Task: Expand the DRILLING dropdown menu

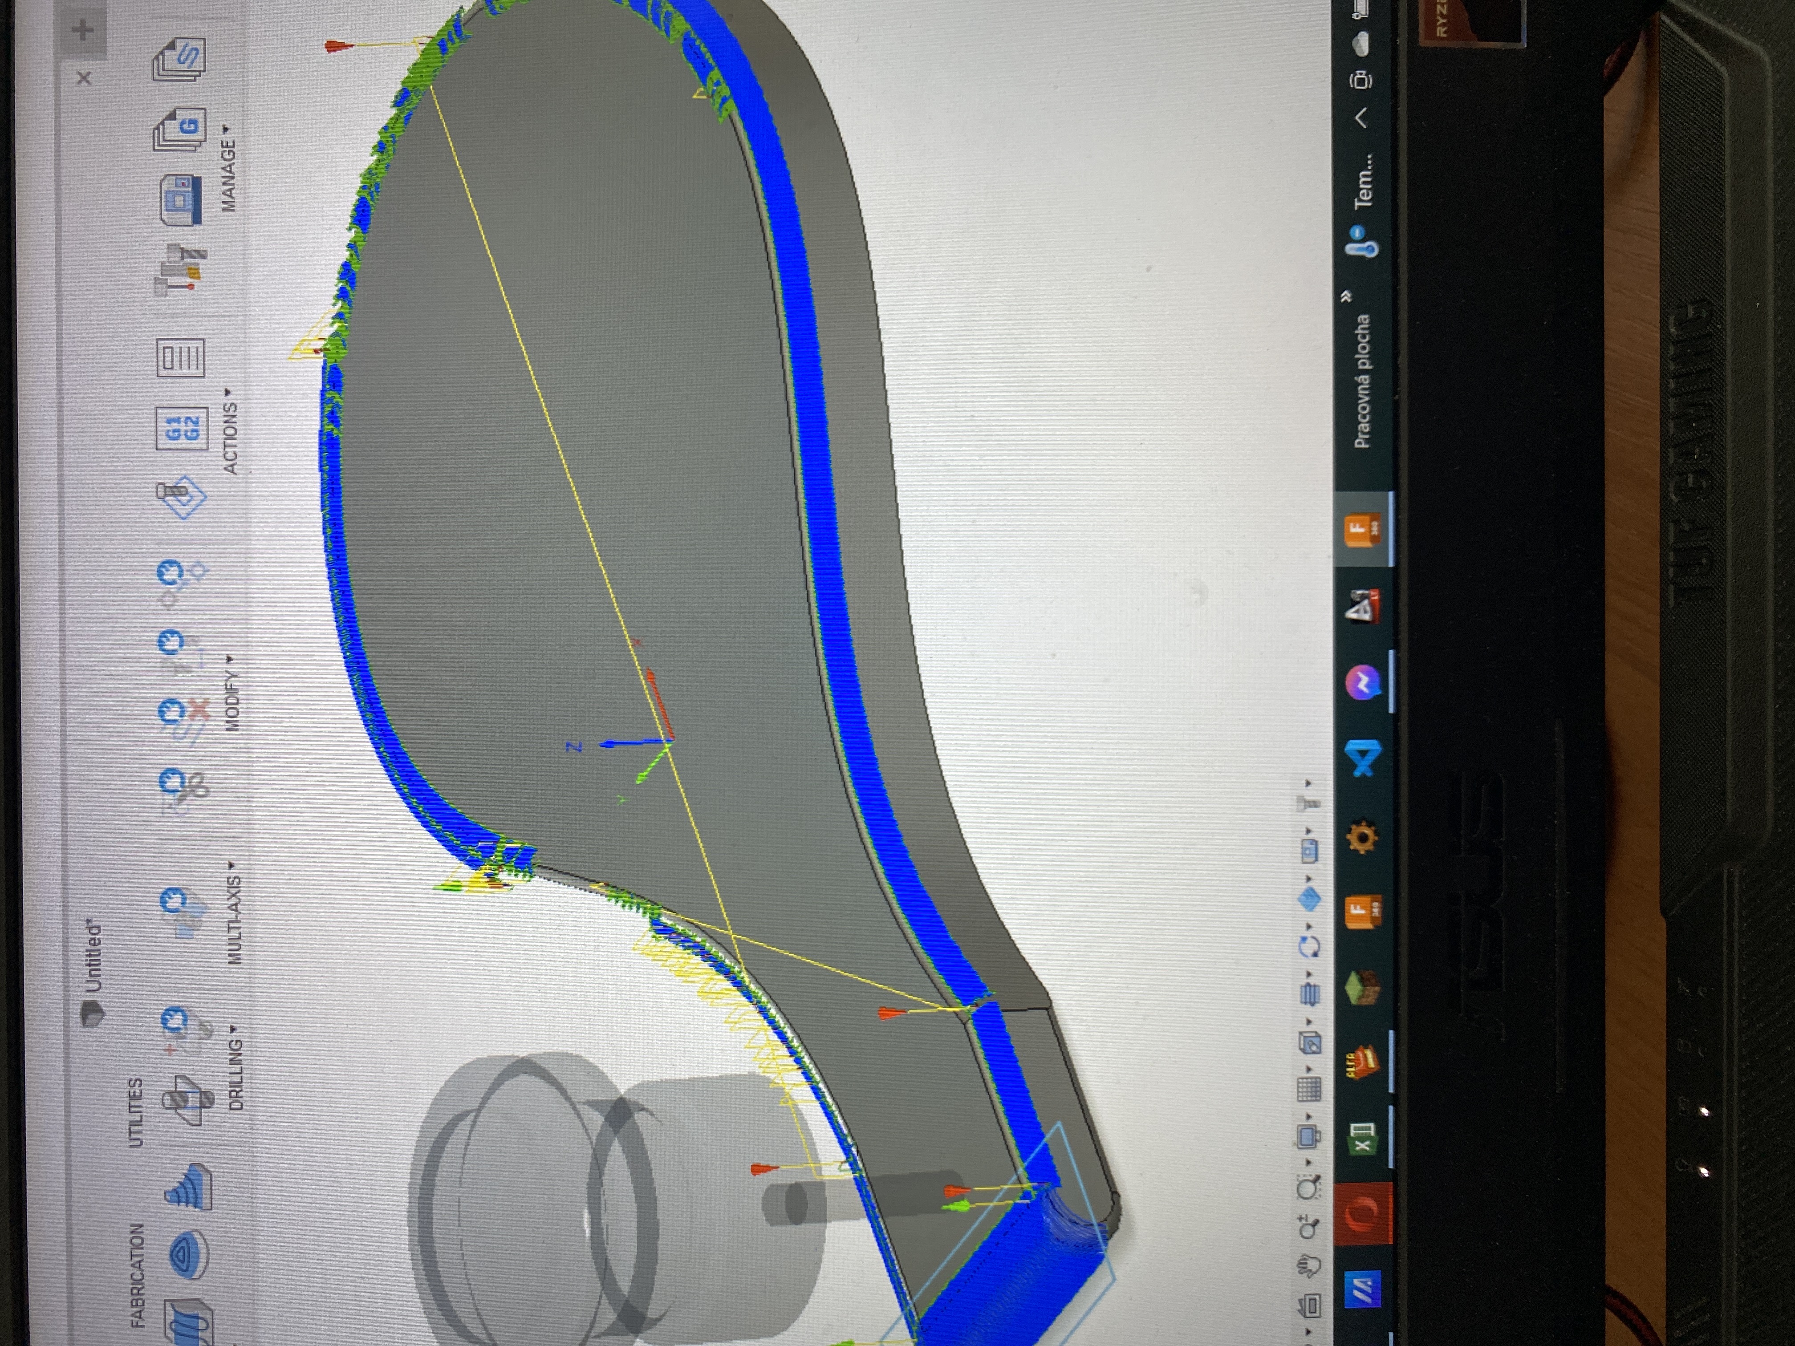Action: click(235, 1066)
